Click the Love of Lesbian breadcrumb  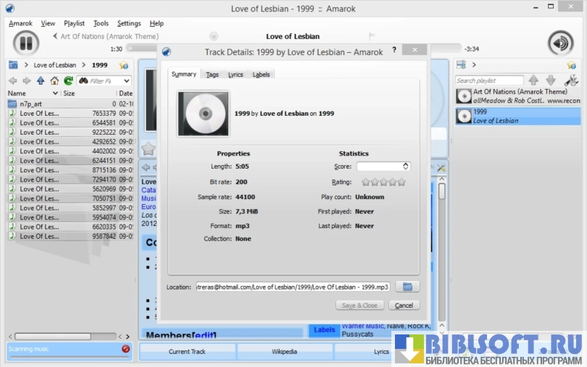[54, 65]
